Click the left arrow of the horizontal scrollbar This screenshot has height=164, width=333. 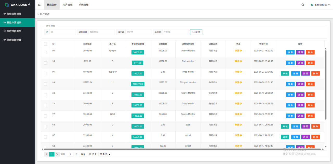coord(42,149)
